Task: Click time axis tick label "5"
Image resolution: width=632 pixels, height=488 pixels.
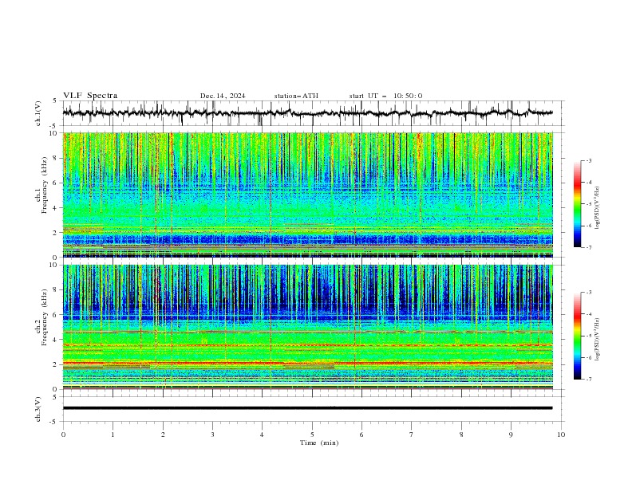Action: 312,435
